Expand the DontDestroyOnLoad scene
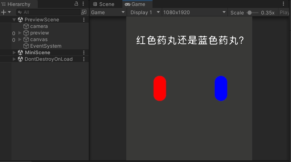The image size is (291, 162). click(14, 59)
